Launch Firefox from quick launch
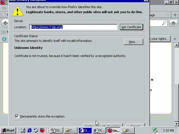This screenshot has width=179, height=134. tap(42, 130)
